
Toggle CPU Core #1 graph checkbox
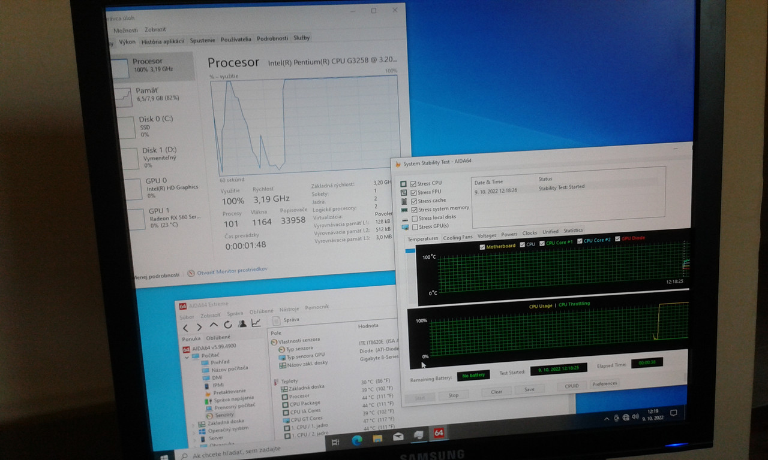541,243
